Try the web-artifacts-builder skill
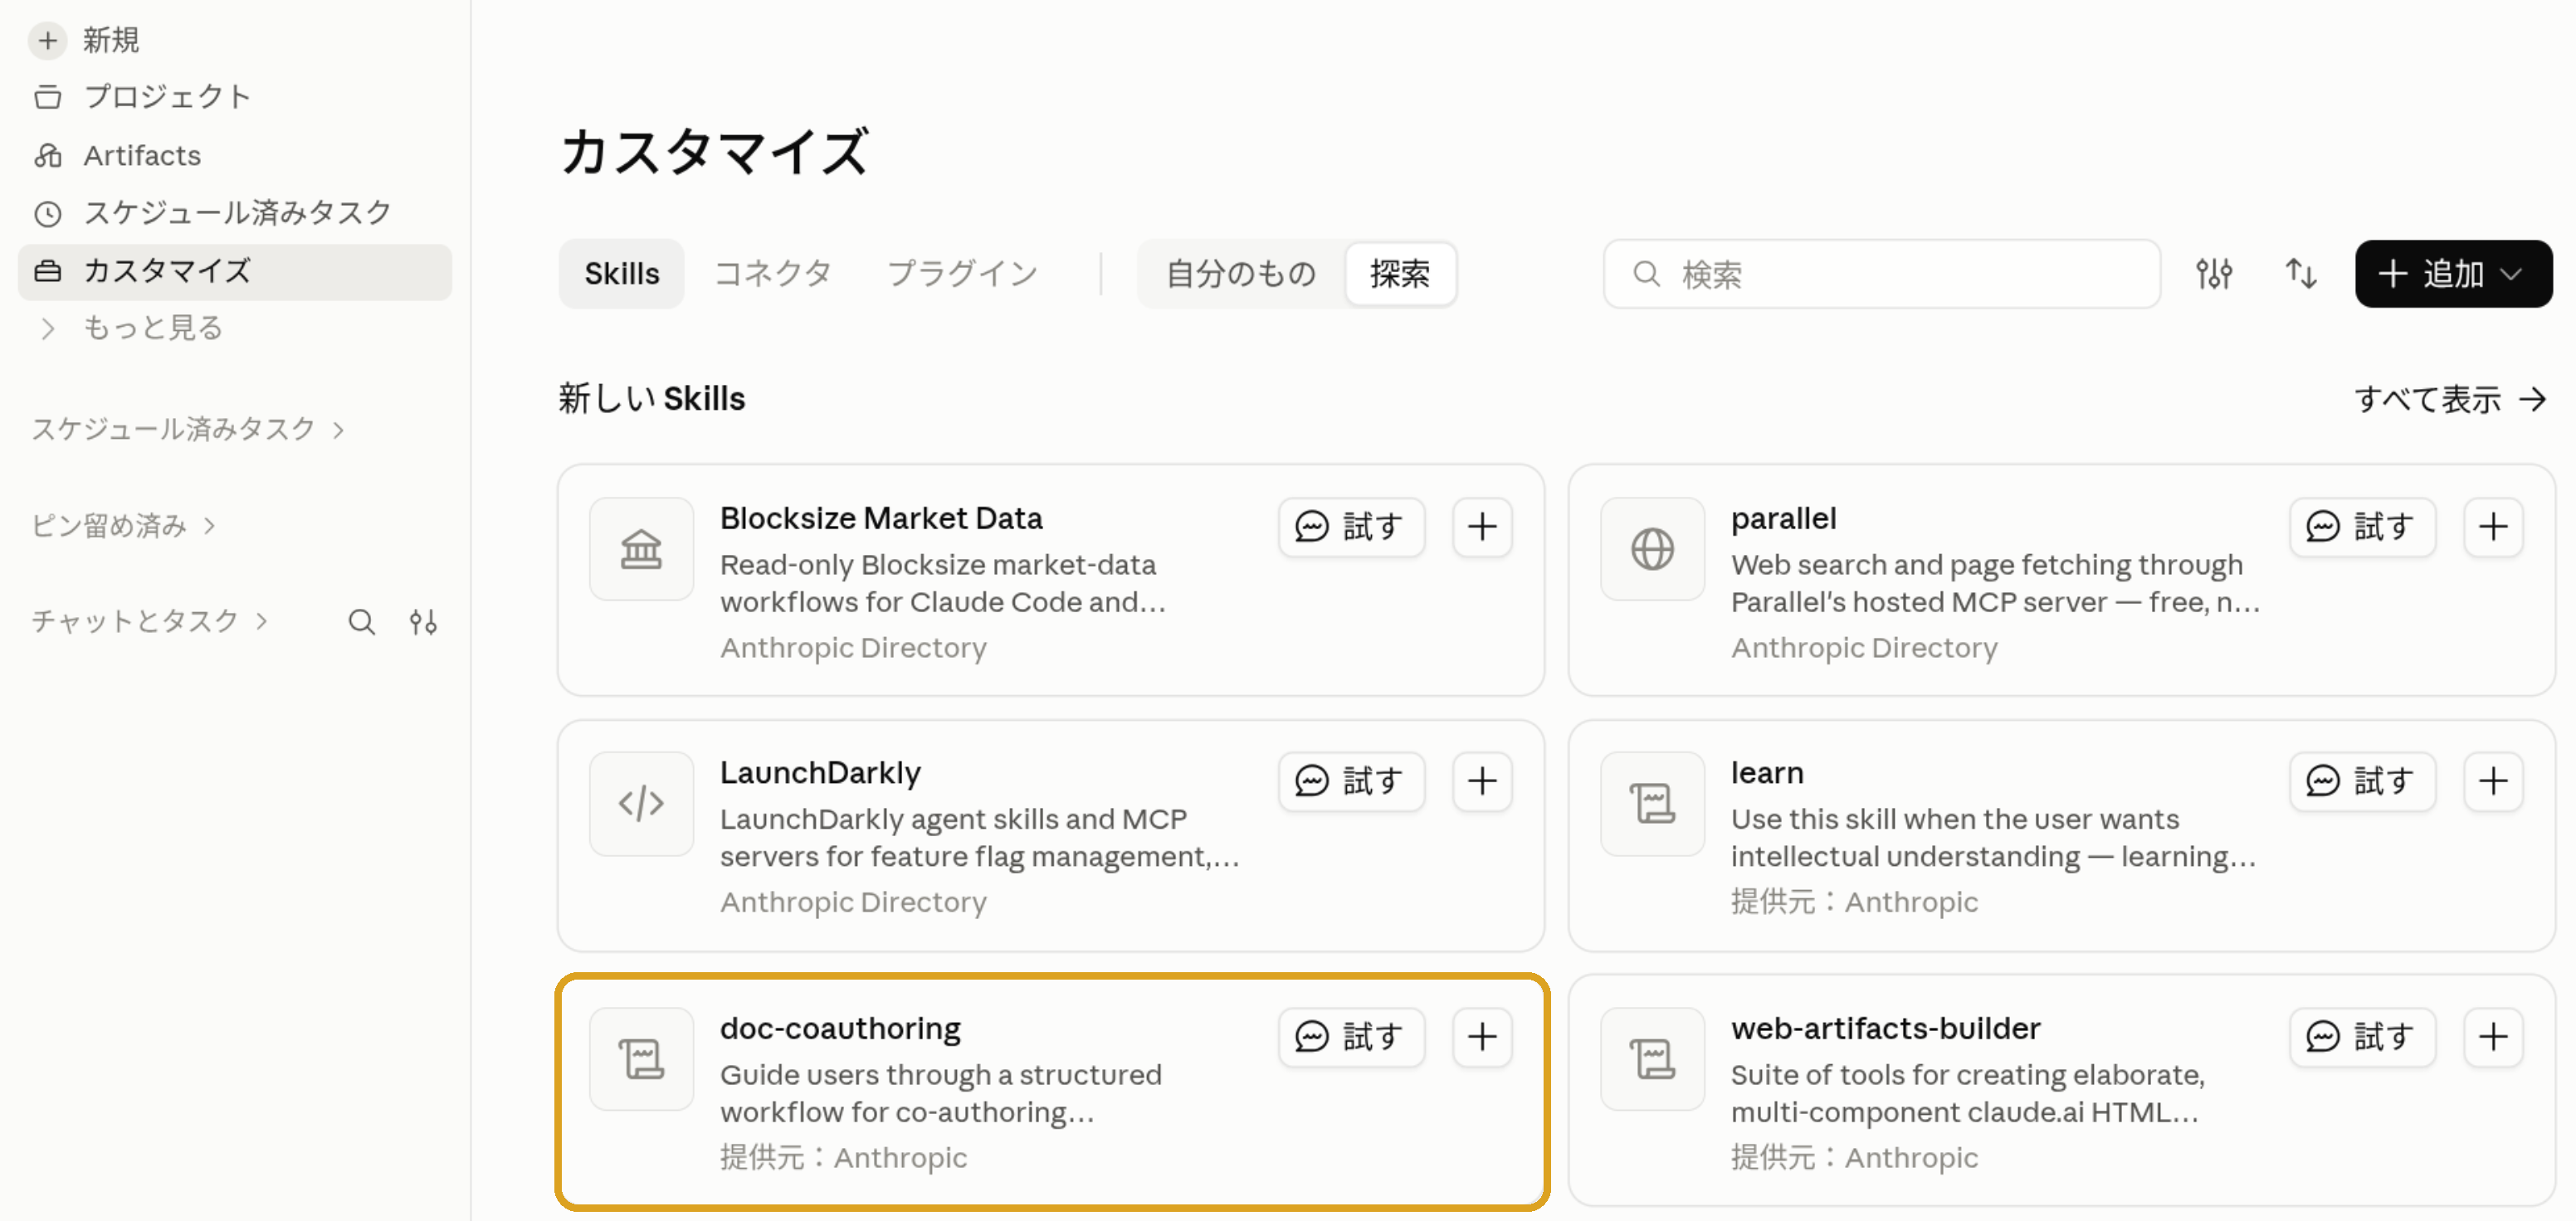Screen dimensions: 2576x1221 click(2361, 1036)
